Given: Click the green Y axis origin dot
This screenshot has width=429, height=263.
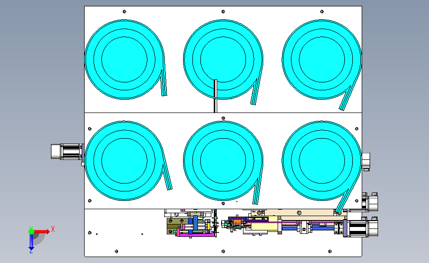Looking at the screenshot, I should click(31, 231).
